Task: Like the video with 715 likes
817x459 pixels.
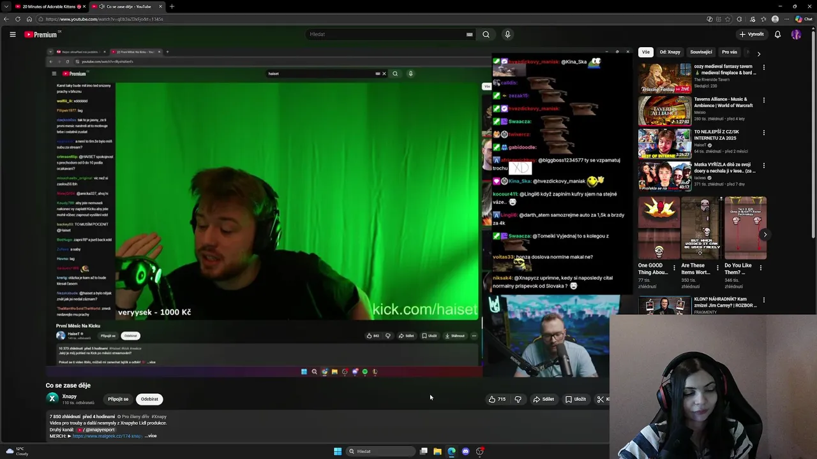Action: [x=497, y=399]
